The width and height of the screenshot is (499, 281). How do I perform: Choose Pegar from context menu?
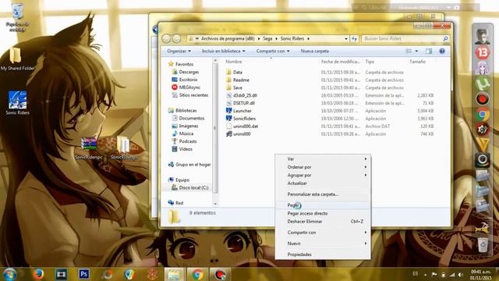[x=323, y=205]
